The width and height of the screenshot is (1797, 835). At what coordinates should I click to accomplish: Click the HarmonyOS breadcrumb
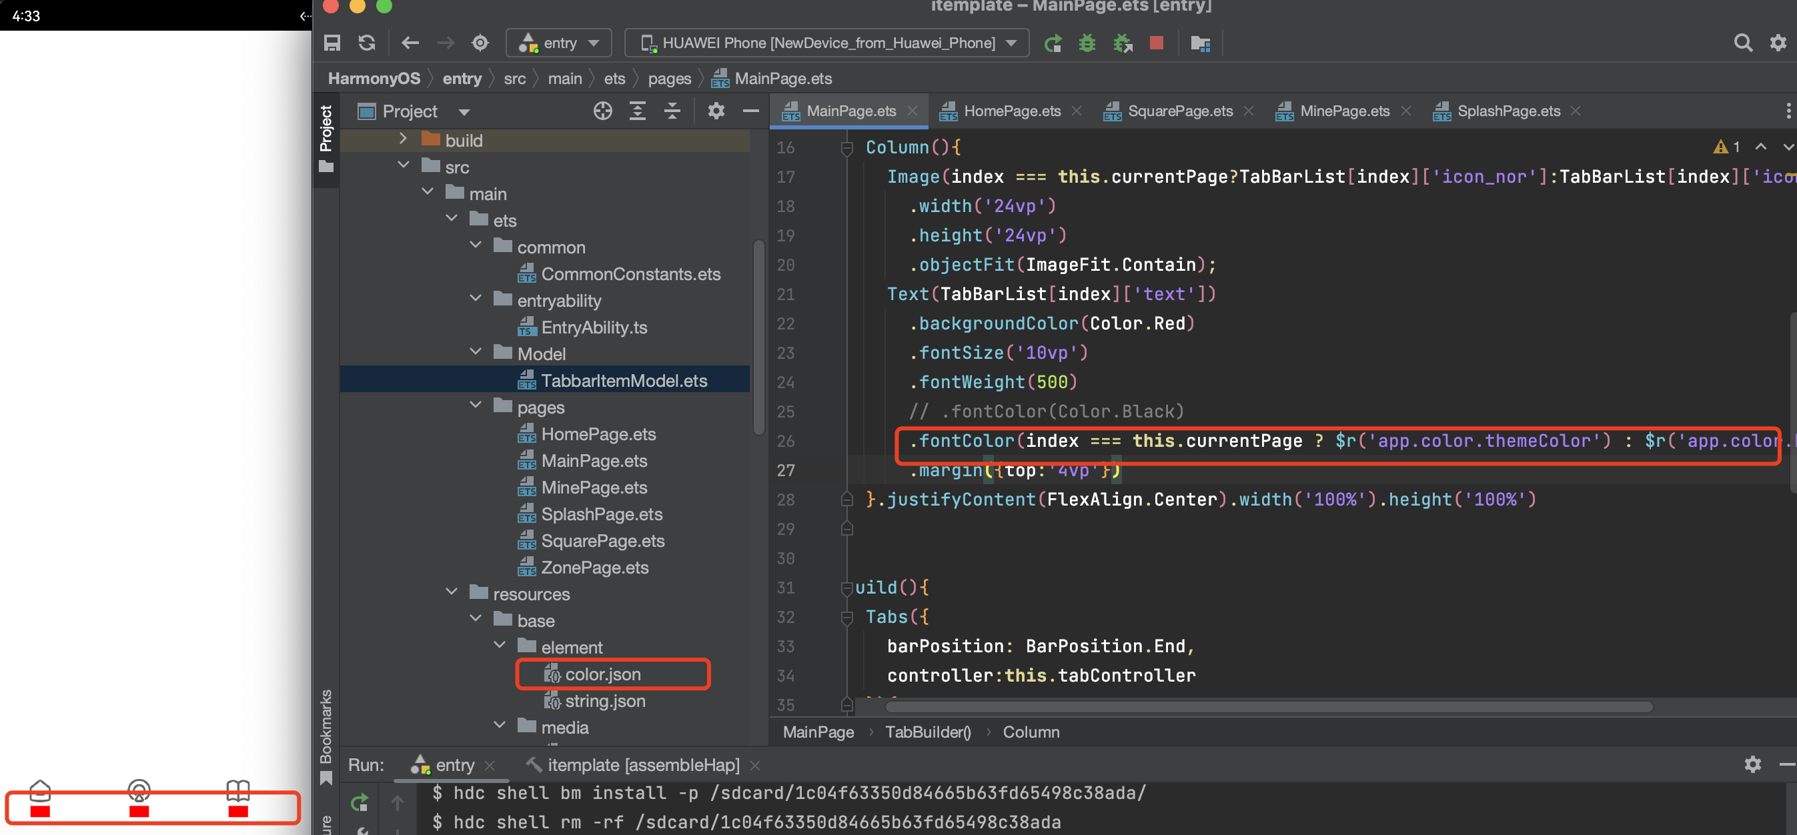pyautogui.click(x=374, y=78)
